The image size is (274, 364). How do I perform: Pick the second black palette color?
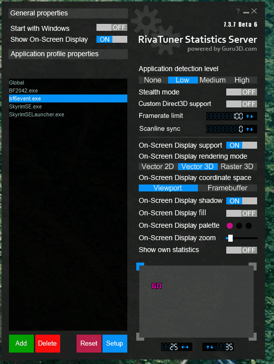coord(239,226)
